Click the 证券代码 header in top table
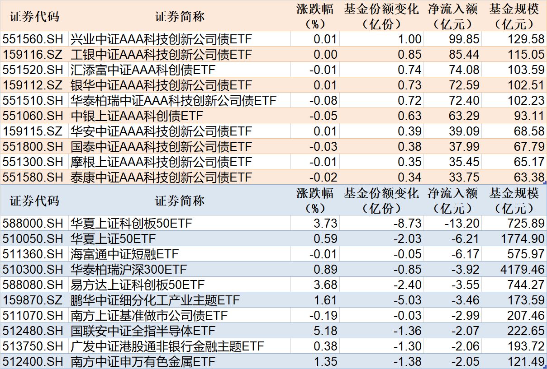The width and height of the screenshot is (547, 369). click(34, 16)
